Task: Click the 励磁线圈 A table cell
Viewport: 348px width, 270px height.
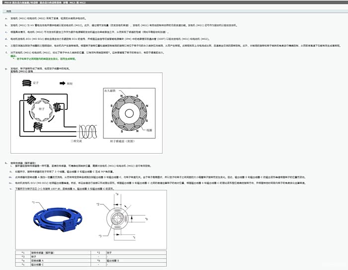Action: coord(38,261)
